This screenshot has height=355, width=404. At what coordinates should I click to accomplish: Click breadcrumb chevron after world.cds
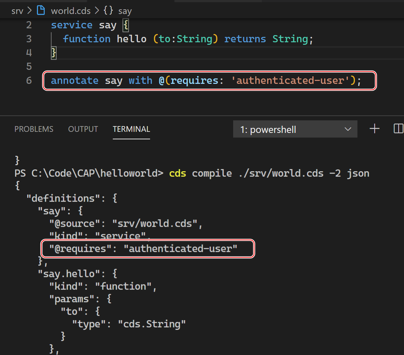tap(97, 10)
